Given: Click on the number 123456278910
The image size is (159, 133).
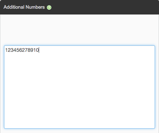Looking at the screenshot, I should pyautogui.click(x=22, y=50).
